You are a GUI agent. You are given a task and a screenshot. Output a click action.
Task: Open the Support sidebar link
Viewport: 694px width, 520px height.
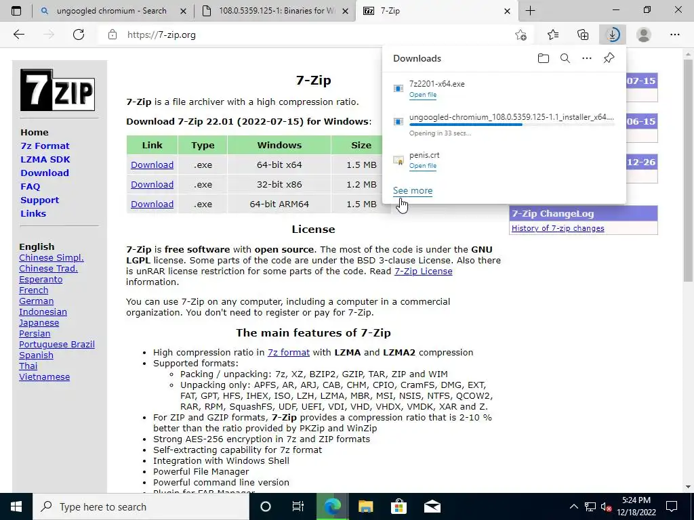tap(39, 200)
